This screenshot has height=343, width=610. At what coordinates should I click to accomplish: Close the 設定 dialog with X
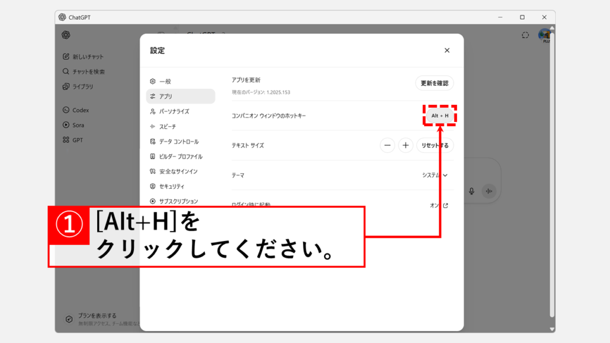(x=447, y=50)
